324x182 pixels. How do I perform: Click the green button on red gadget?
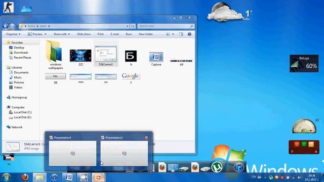pos(304,144)
